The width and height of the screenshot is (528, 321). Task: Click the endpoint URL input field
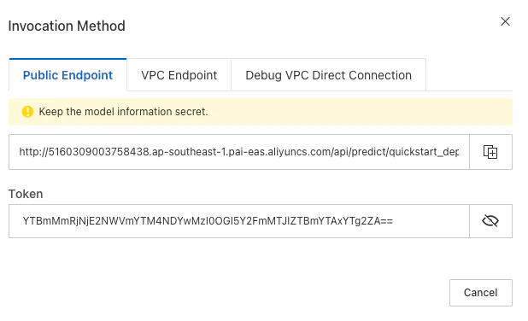pos(239,152)
